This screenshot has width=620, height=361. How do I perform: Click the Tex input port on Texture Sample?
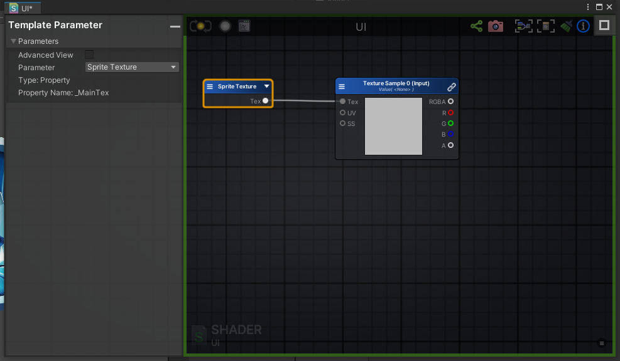(342, 102)
